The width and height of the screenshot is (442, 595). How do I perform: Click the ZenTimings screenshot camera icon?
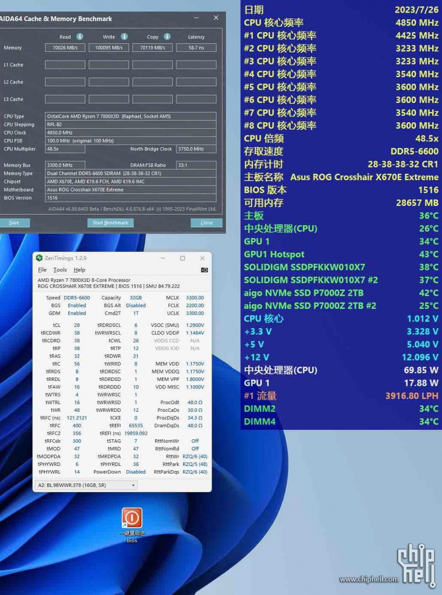[x=204, y=270]
